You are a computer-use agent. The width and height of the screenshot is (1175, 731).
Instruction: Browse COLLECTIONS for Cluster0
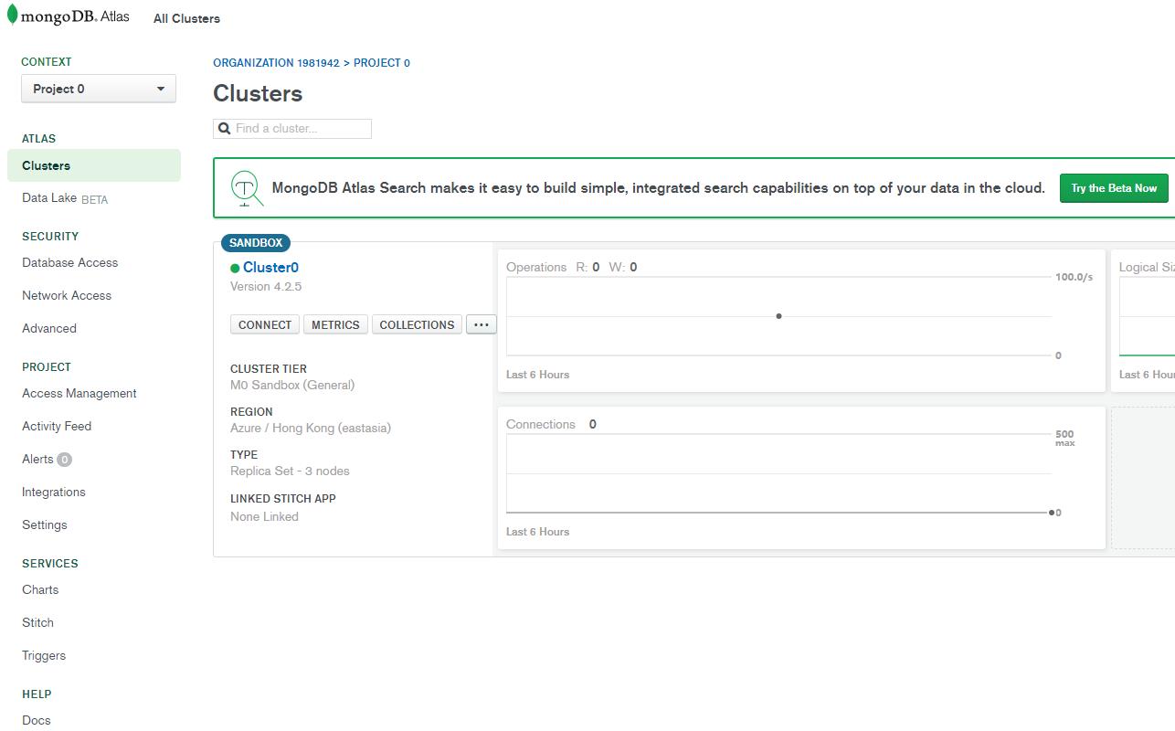tap(417, 324)
